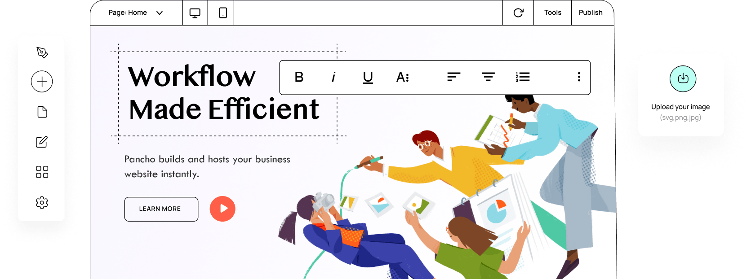Image resolution: width=751 pixels, height=279 pixels.
Task: Open the pages document icon
Action: [42, 112]
